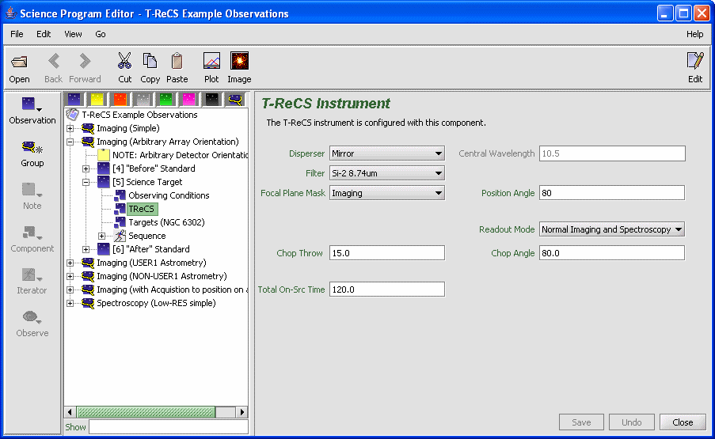Open the Readout Mode dropdown

click(612, 229)
